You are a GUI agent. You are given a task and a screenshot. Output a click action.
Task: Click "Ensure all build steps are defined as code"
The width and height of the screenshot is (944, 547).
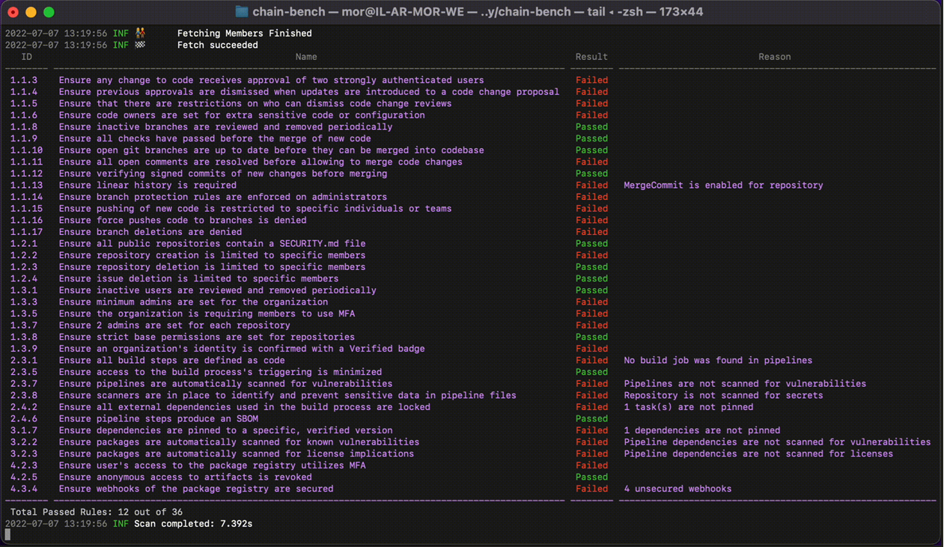click(x=171, y=360)
